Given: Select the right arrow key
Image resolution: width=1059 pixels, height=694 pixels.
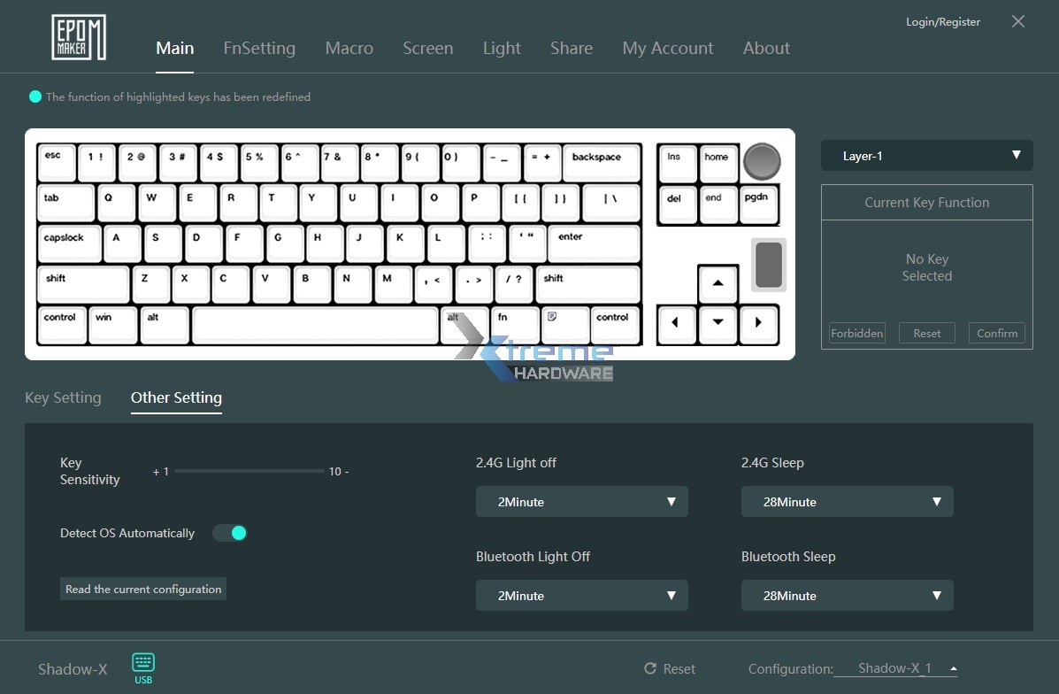Looking at the screenshot, I should [758, 323].
